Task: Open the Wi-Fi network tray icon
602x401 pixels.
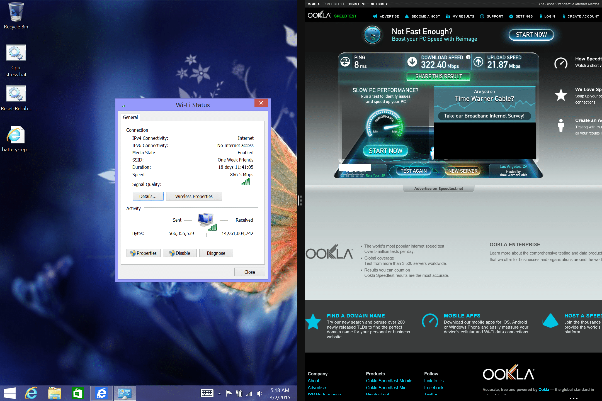Action: pos(249,393)
